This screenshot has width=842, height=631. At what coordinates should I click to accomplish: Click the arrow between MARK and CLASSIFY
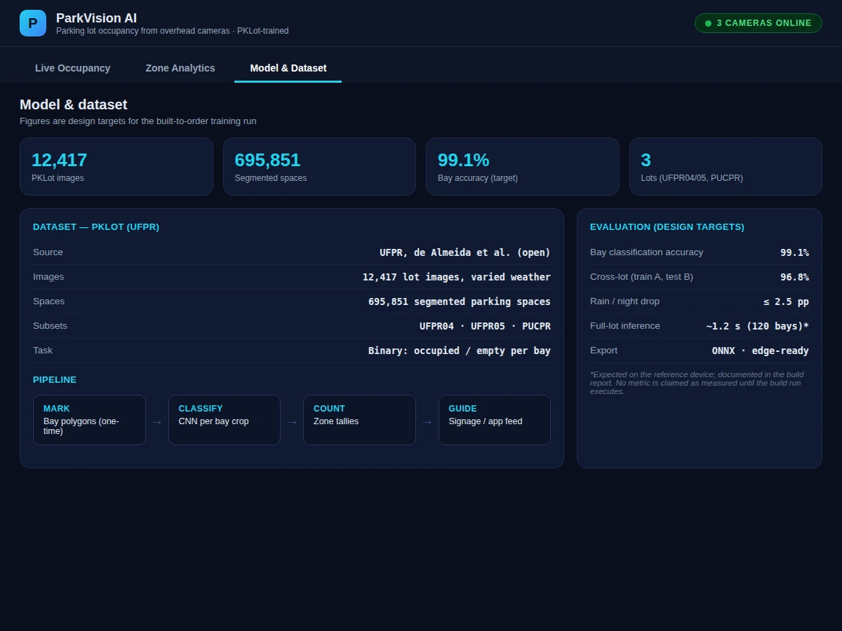(157, 422)
